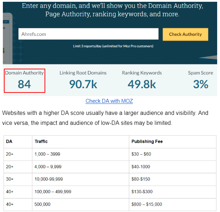The image size is (220, 212).
Task: Click the heading text about Domain Authority
Action: (112, 10)
